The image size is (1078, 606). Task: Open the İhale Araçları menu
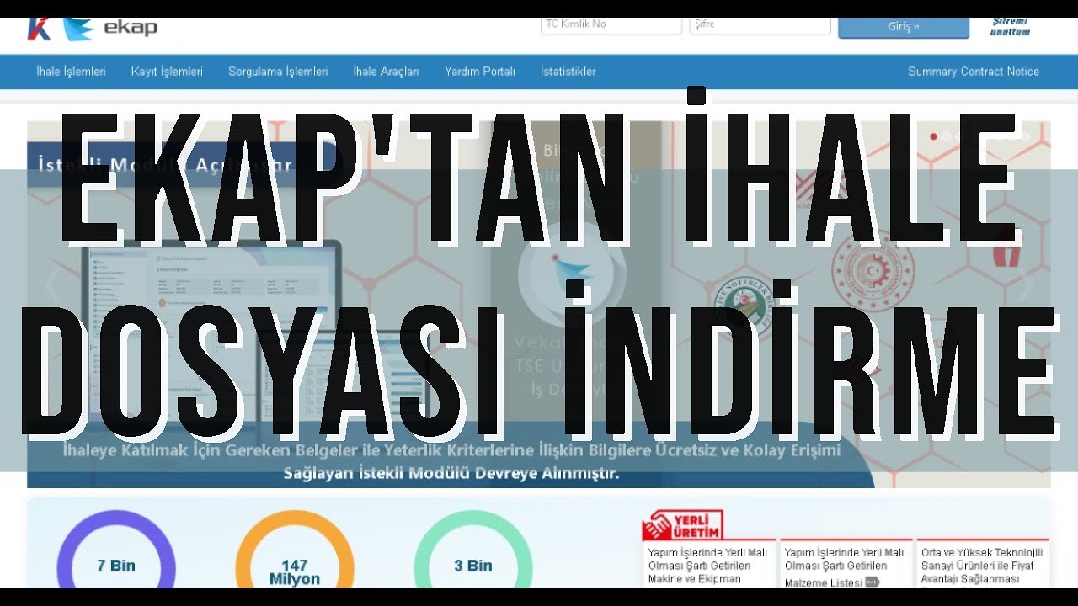(x=386, y=72)
